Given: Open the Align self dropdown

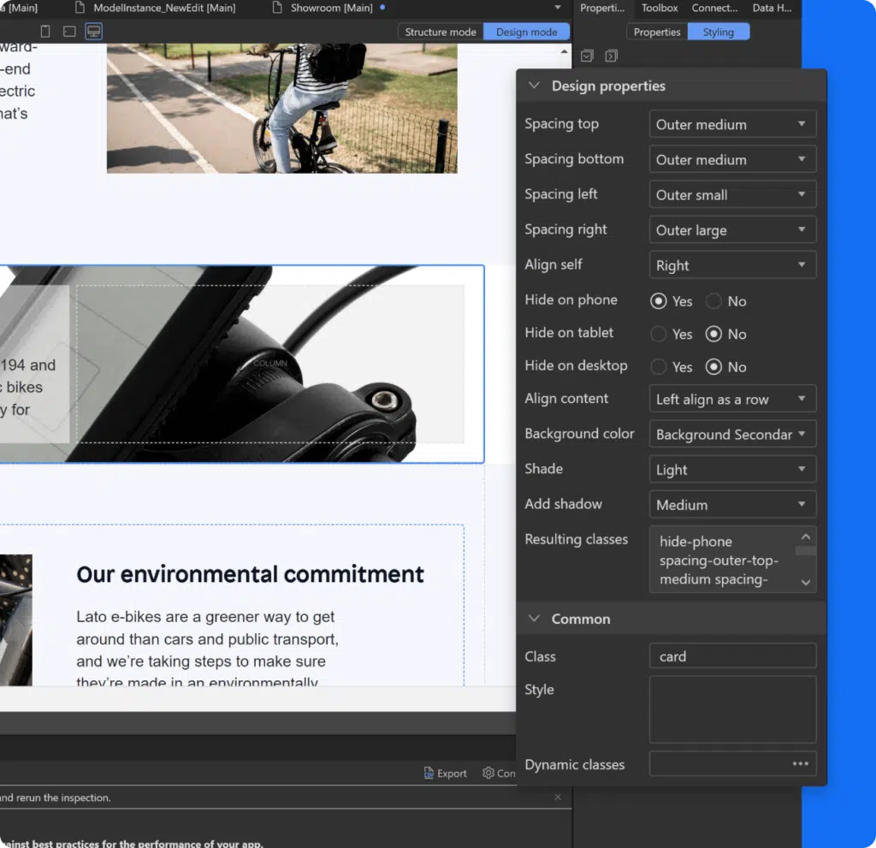Looking at the screenshot, I should tap(732, 265).
